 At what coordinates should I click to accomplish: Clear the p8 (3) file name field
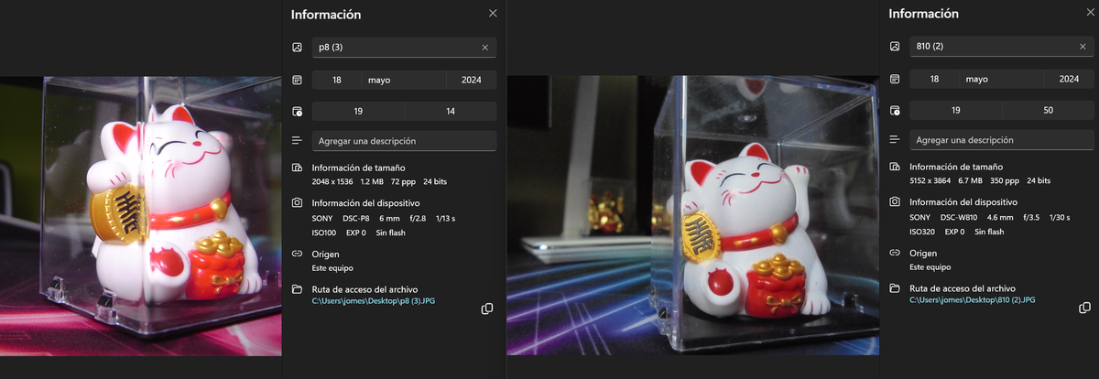tap(484, 48)
